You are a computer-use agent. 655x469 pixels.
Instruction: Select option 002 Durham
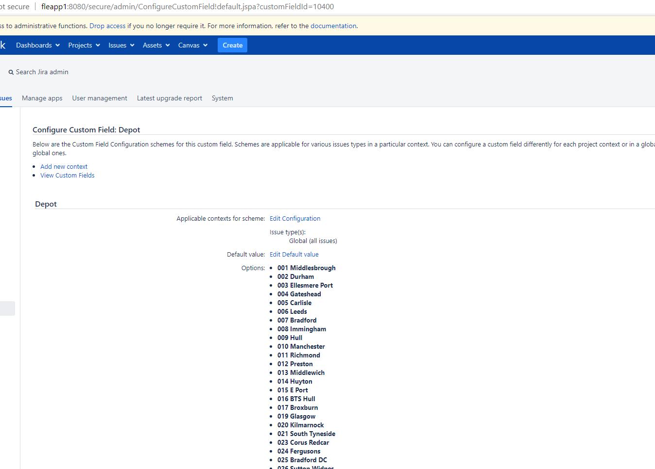tap(296, 277)
